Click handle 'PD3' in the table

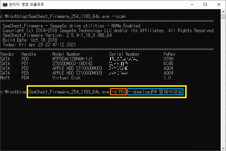pos(25,73)
